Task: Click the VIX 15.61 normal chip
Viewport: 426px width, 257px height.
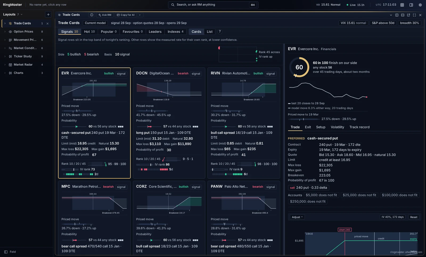Action: click(353, 23)
